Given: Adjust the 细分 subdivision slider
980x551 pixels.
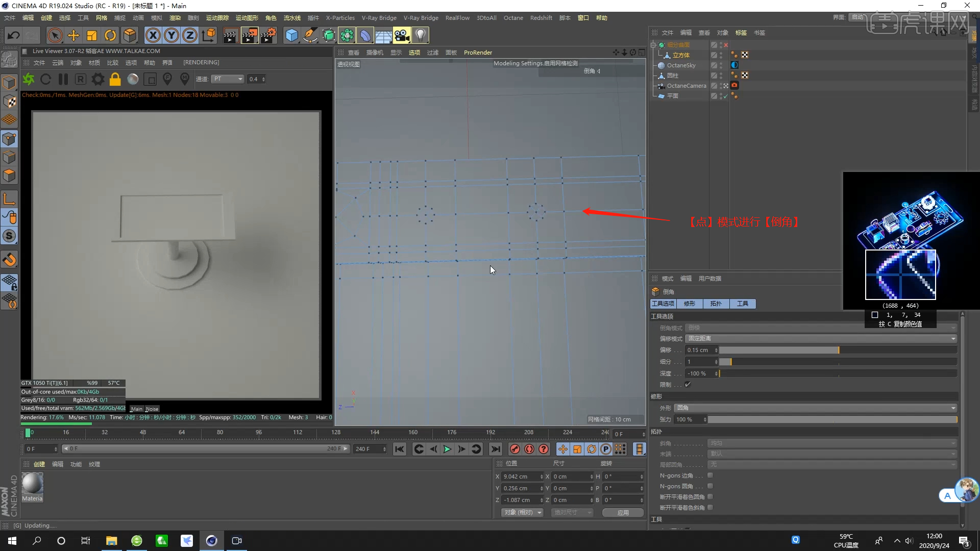Looking at the screenshot, I should click(838, 362).
